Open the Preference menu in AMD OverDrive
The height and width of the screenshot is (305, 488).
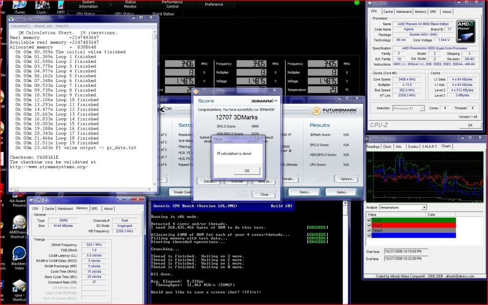pos(214,4)
